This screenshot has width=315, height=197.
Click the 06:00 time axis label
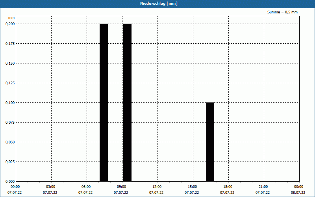click(86, 187)
